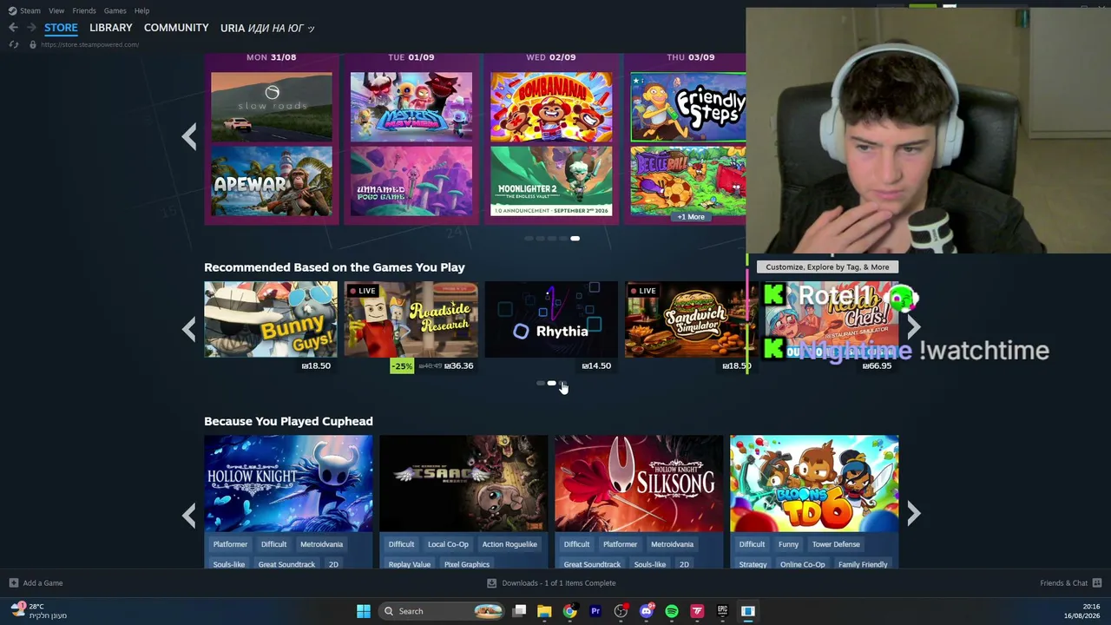Open the Masters of Mayhem thumbnail
Viewport: 1111px width, 625px height.
point(411,107)
